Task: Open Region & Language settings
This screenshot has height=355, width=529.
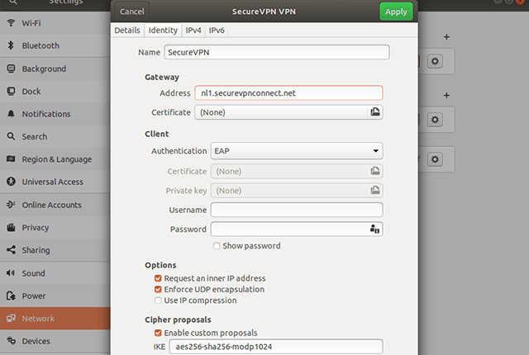Action: pyautogui.click(x=55, y=159)
